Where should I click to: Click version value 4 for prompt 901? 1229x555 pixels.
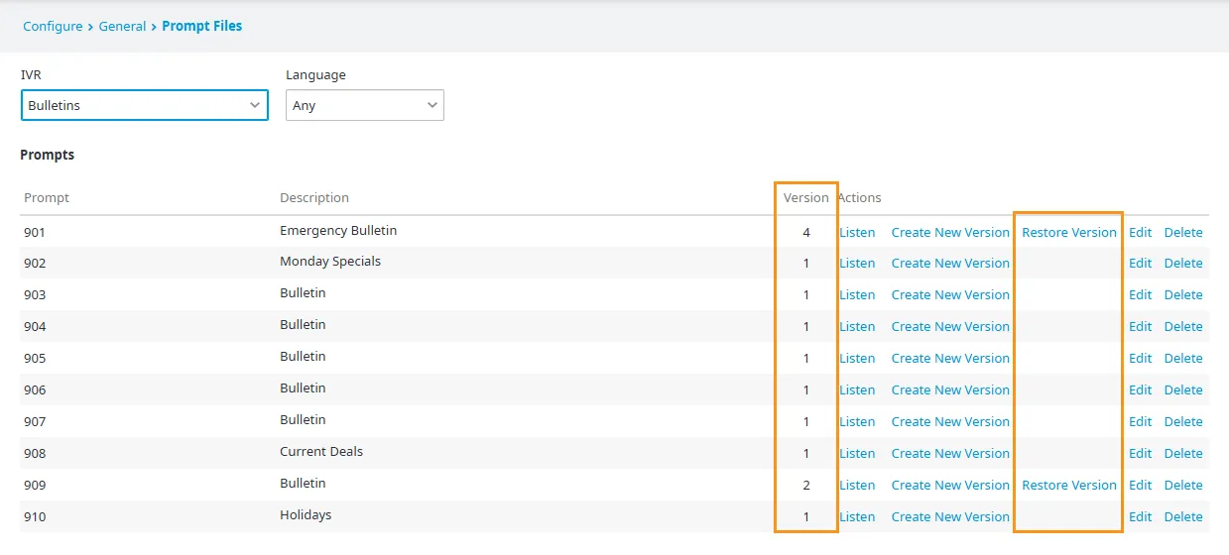point(806,233)
